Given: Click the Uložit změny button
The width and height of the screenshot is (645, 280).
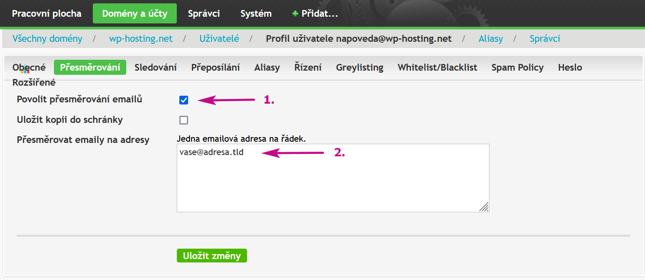Looking at the screenshot, I should point(212,256).
